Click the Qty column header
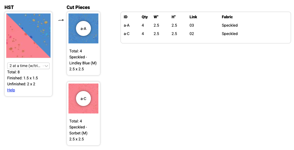The image size is (294, 150). (x=145, y=17)
